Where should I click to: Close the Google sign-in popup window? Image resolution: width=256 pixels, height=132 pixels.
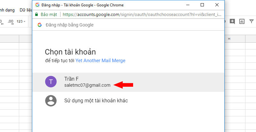tap(217, 5)
